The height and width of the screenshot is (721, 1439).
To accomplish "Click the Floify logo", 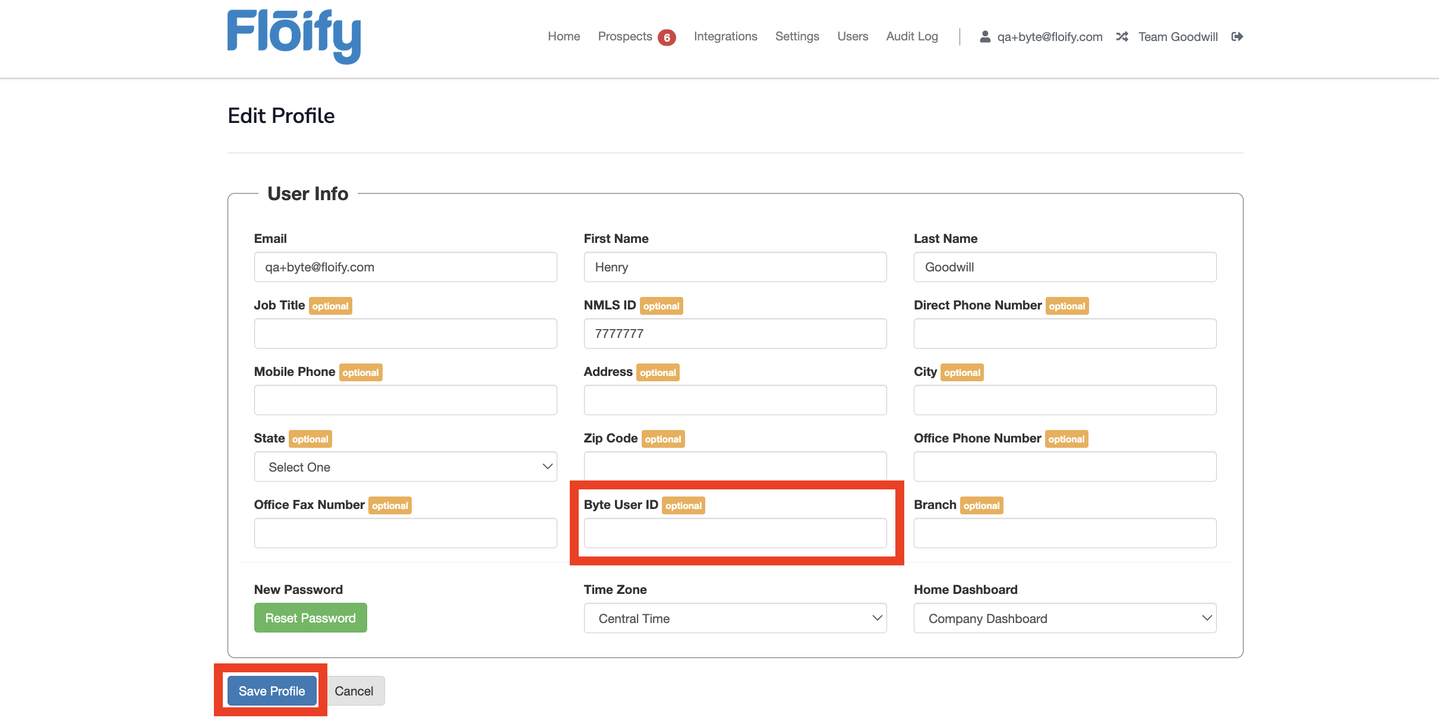I will tap(294, 36).
